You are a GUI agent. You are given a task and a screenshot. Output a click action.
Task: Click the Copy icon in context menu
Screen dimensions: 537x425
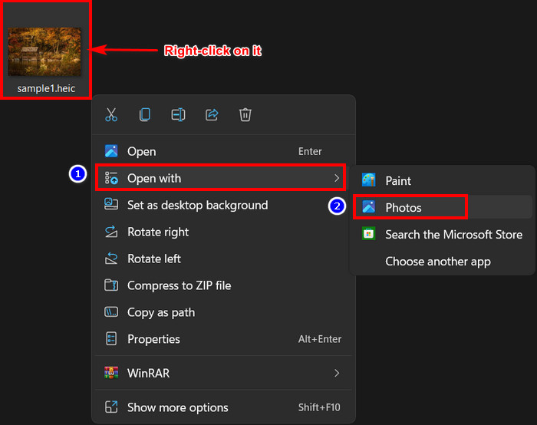[x=144, y=115]
